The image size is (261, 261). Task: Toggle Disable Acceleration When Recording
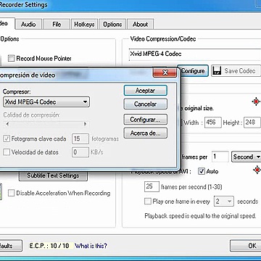[11, 193]
